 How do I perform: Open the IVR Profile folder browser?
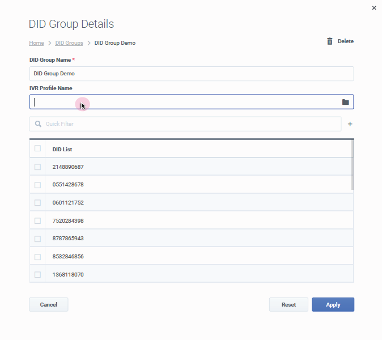pos(345,102)
